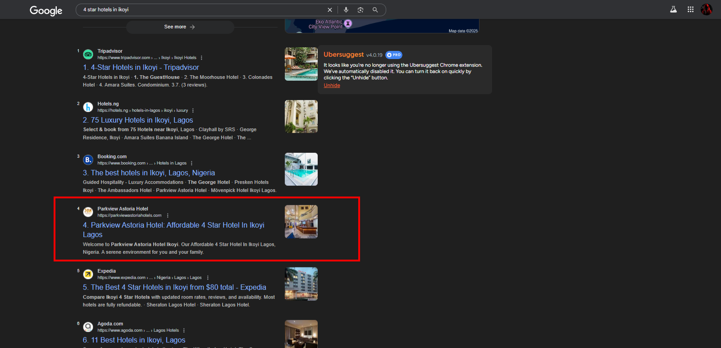Open 75 Luxury Hotels in Ikoyi link

tap(138, 120)
